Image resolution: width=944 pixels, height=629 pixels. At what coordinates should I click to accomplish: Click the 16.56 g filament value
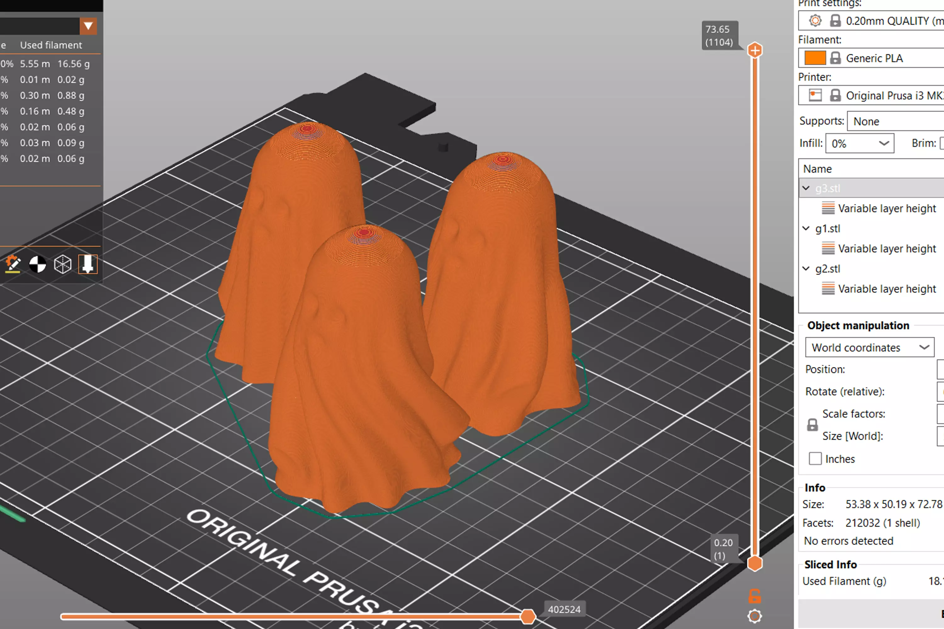click(x=73, y=64)
